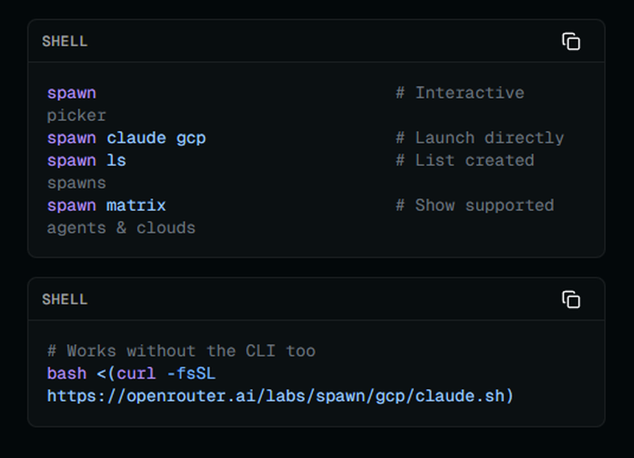Click the '# Show supported' comment
634x458 pixels.
point(475,206)
